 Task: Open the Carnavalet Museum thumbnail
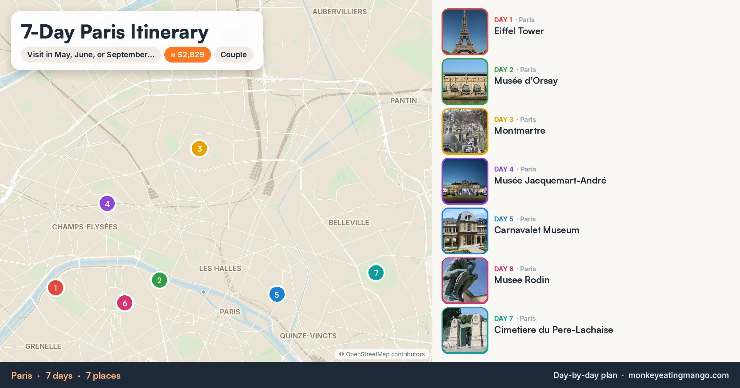[465, 231]
